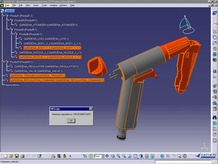The width and height of the screenshot is (218, 164).
Task: Select GARDENA_NOZZLE_2_2 tree entry
Action: coord(50,52)
